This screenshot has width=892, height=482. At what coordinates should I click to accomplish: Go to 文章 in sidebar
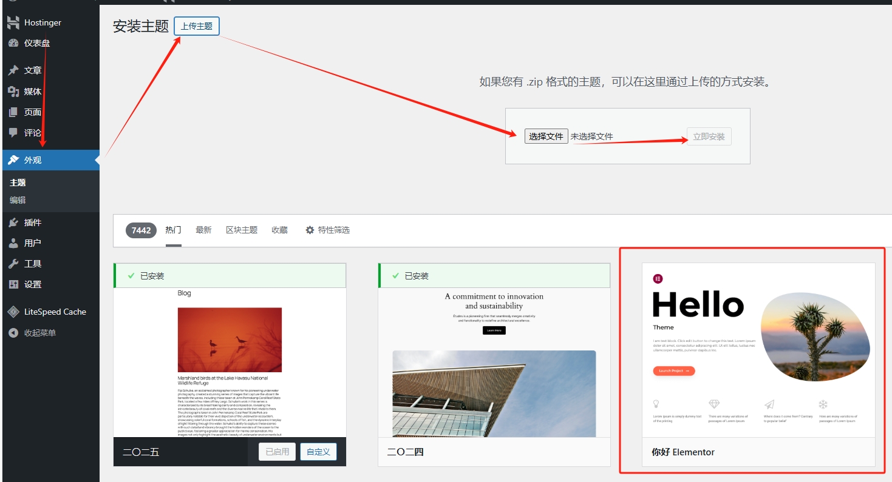51,70
